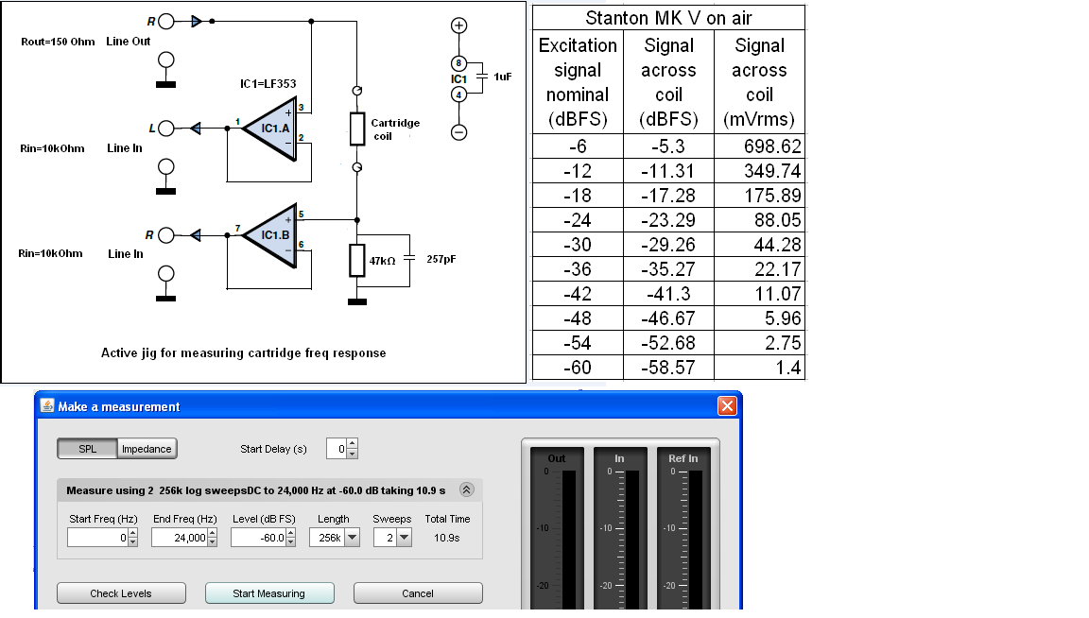Click the Cartridge coil component
The image size is (1089, 618).
[x=357, y=129]
